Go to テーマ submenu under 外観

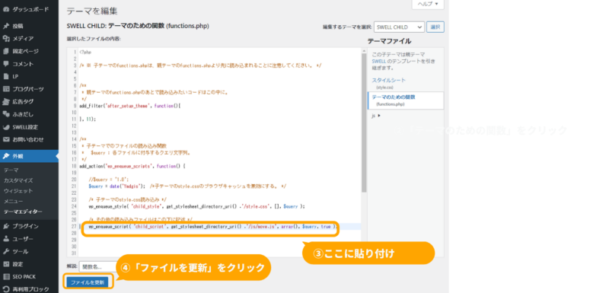(11, 170)
